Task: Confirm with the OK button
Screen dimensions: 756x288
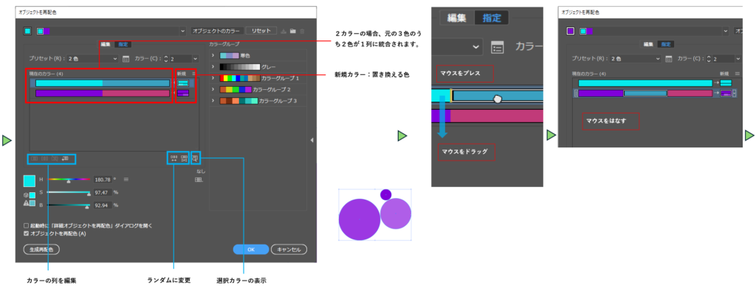Action: point(251,250)
